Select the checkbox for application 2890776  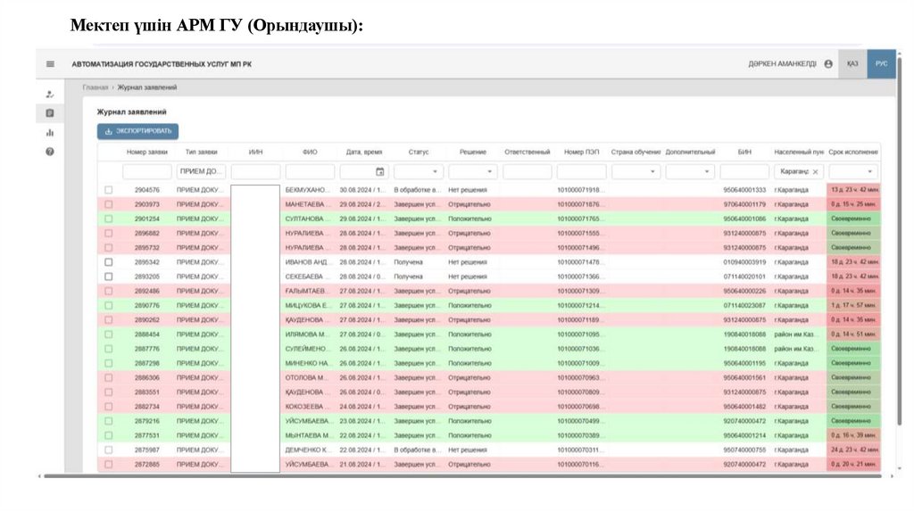point(108,305)
